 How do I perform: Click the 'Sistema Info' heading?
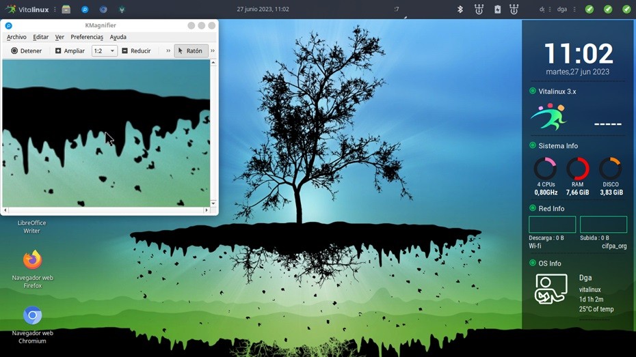pyautogui.click(x=558, y=145)
